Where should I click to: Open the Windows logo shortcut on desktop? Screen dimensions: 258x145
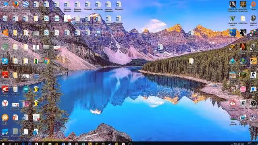5,132
